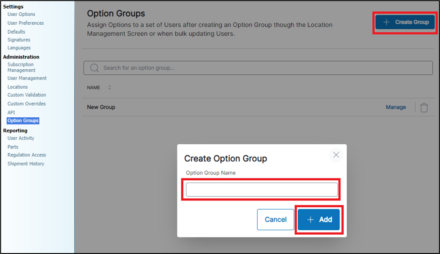440x254 pixels.
Task: Open Languages settings page
Action: [19, 48]
